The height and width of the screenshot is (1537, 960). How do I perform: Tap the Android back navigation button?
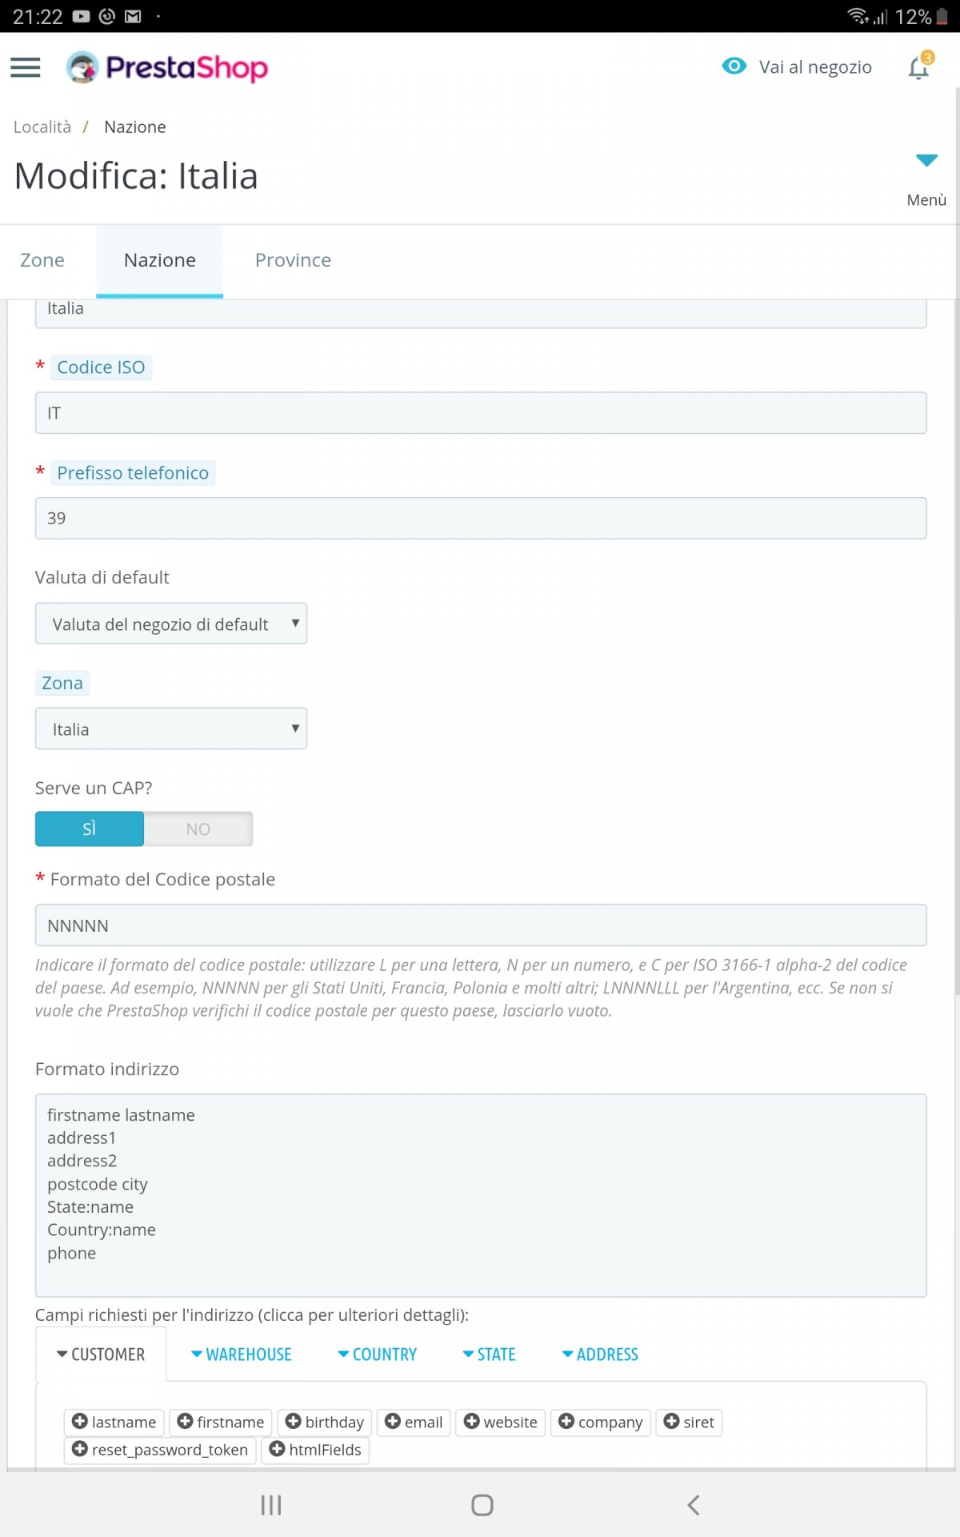tap(694, 1505)
